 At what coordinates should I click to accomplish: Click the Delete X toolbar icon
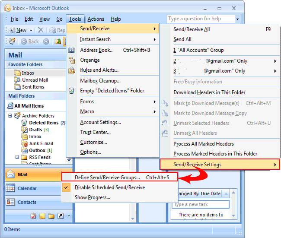coord(41,30)
